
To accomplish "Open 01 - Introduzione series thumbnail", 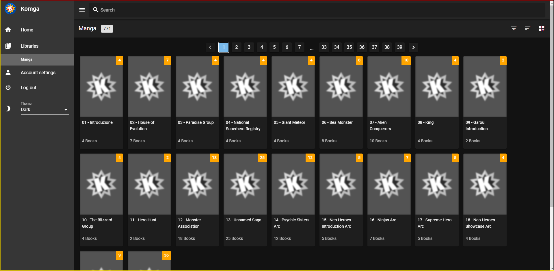I will pos(101,87).
